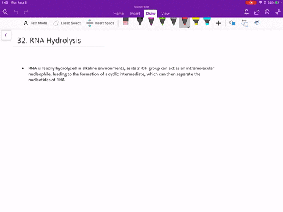Screen dimensions: 283x212
Task: Open the notifications bell
Action: pyautogui.click(x=246, y=12)
